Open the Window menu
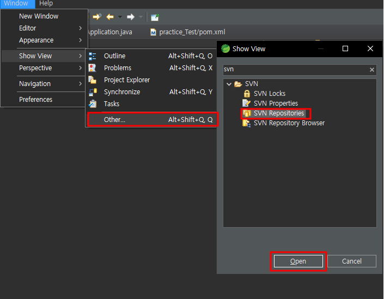 (16, 3)
